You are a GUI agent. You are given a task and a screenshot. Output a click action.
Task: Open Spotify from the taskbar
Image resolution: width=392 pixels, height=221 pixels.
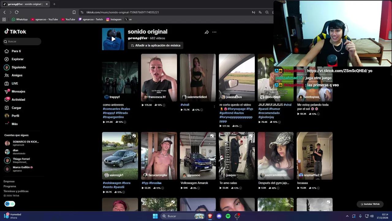pyautogui.click(x=228, y=216)
